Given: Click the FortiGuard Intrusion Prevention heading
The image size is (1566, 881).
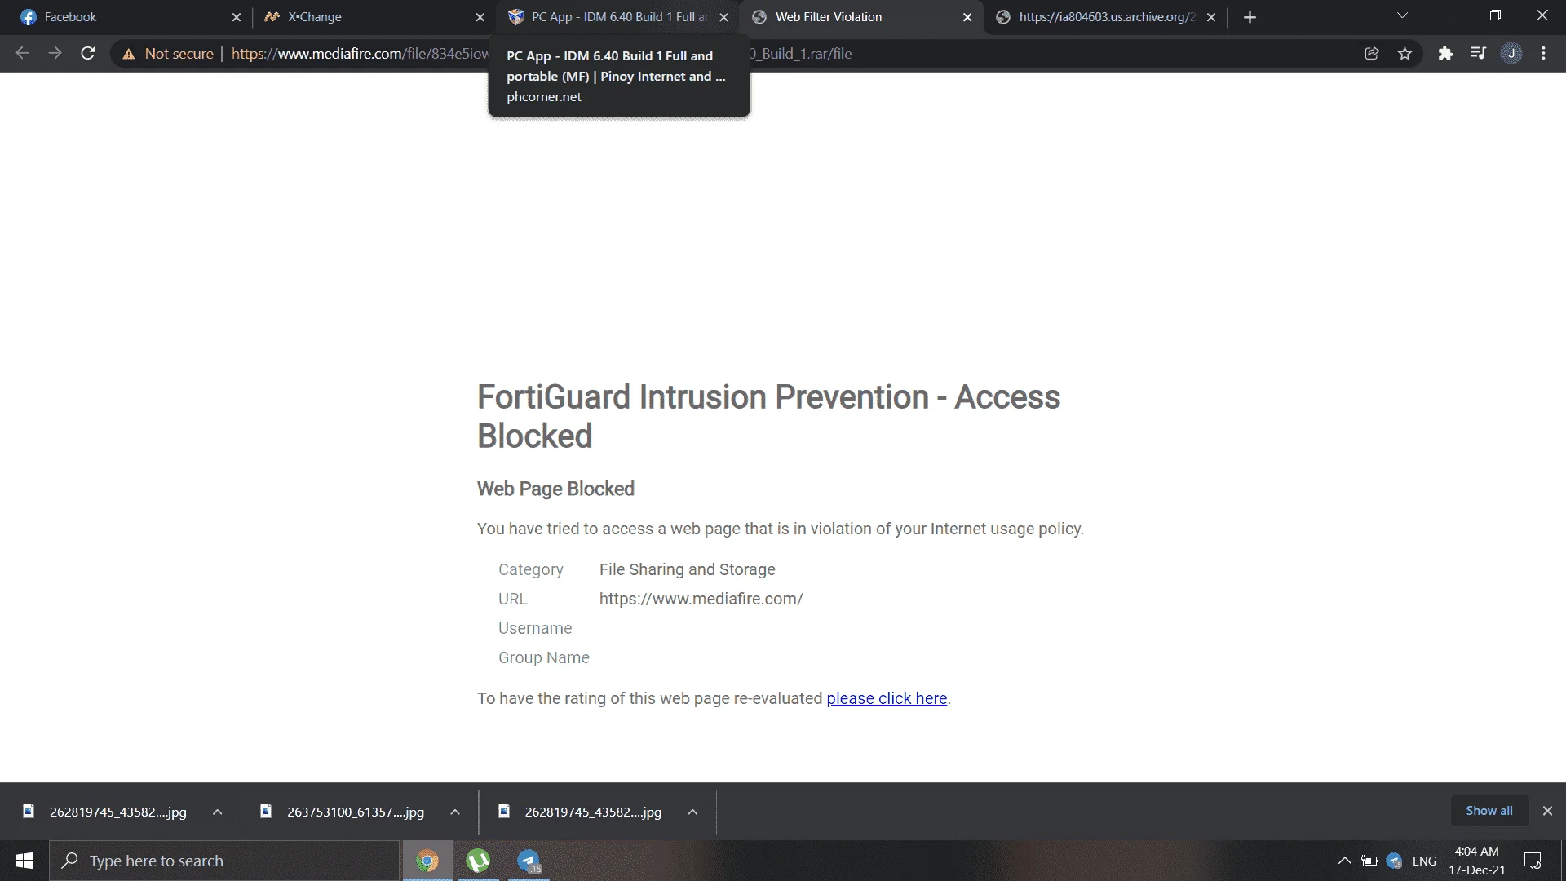Looking at the screenshot, I should pos(768,416).
